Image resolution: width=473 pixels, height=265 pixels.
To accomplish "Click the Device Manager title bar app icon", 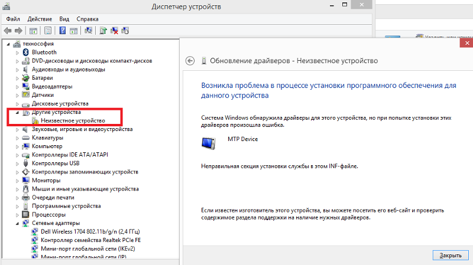I will click(7, 6).
